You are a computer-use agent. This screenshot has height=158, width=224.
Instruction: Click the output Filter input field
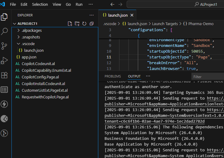point(207,77)
